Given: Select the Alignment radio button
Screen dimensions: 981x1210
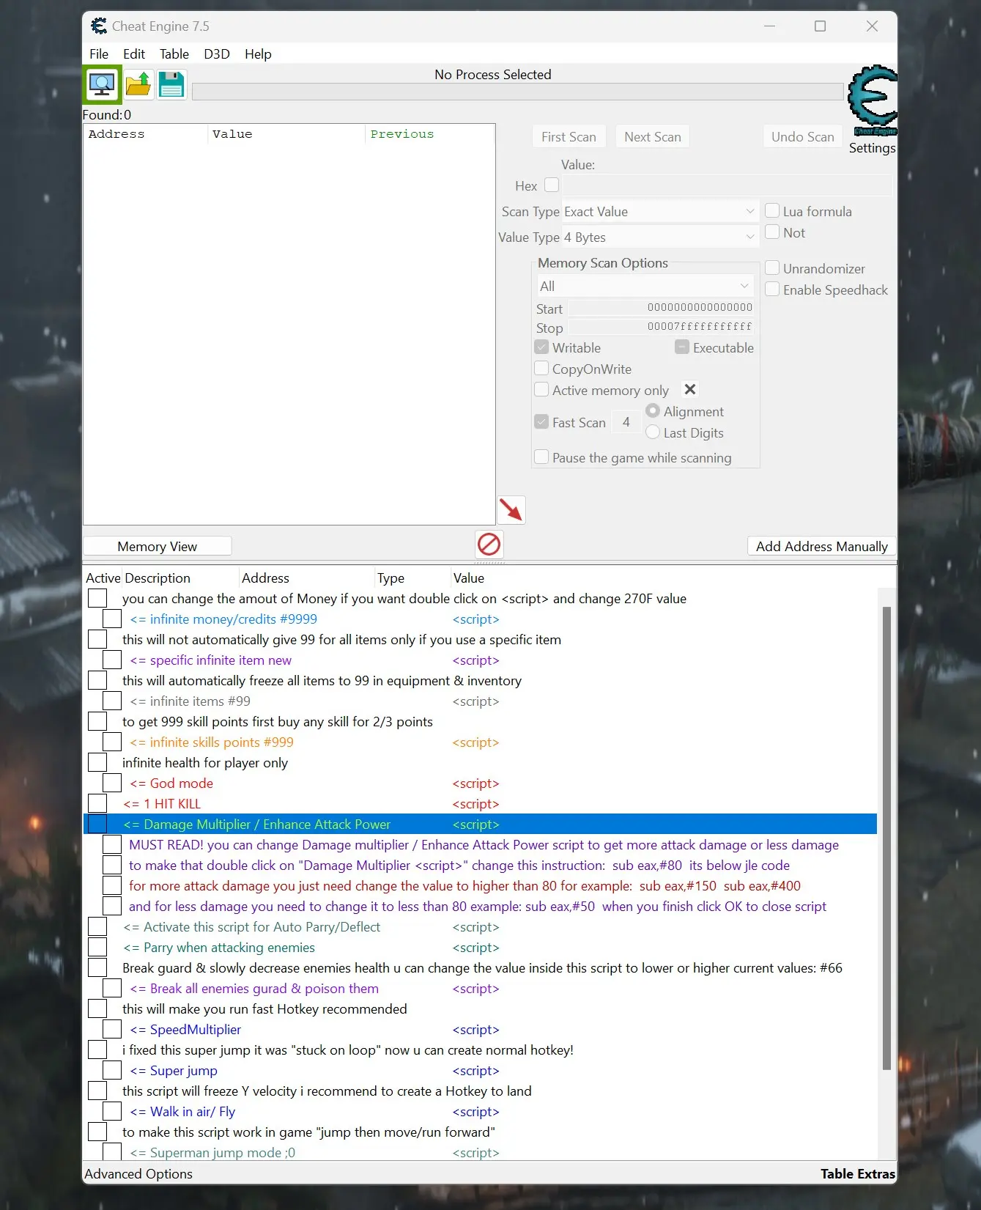Looking at the screenshot, I should 653,411.
